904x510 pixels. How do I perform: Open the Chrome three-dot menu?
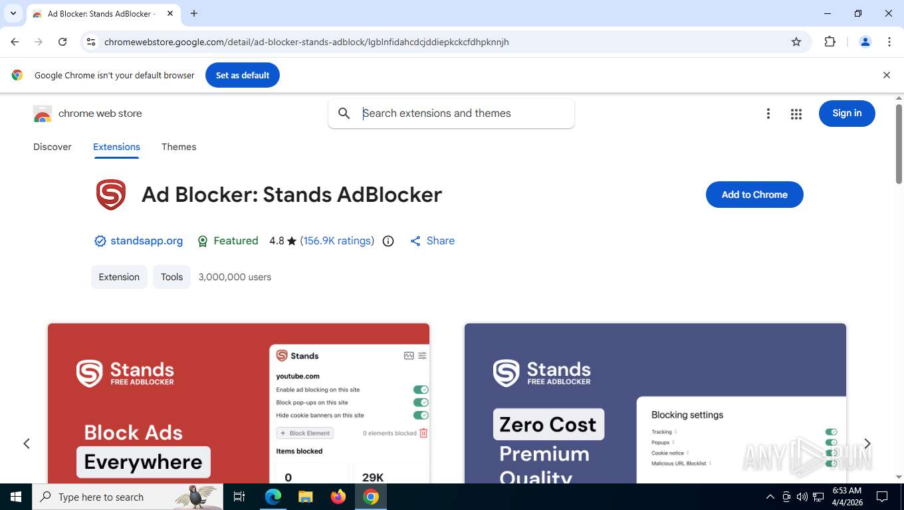[889, 42]
